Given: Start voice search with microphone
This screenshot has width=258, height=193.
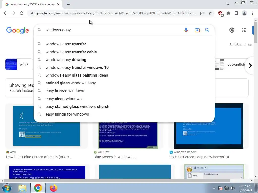Looking at the screenshot, I should (186, 30).
